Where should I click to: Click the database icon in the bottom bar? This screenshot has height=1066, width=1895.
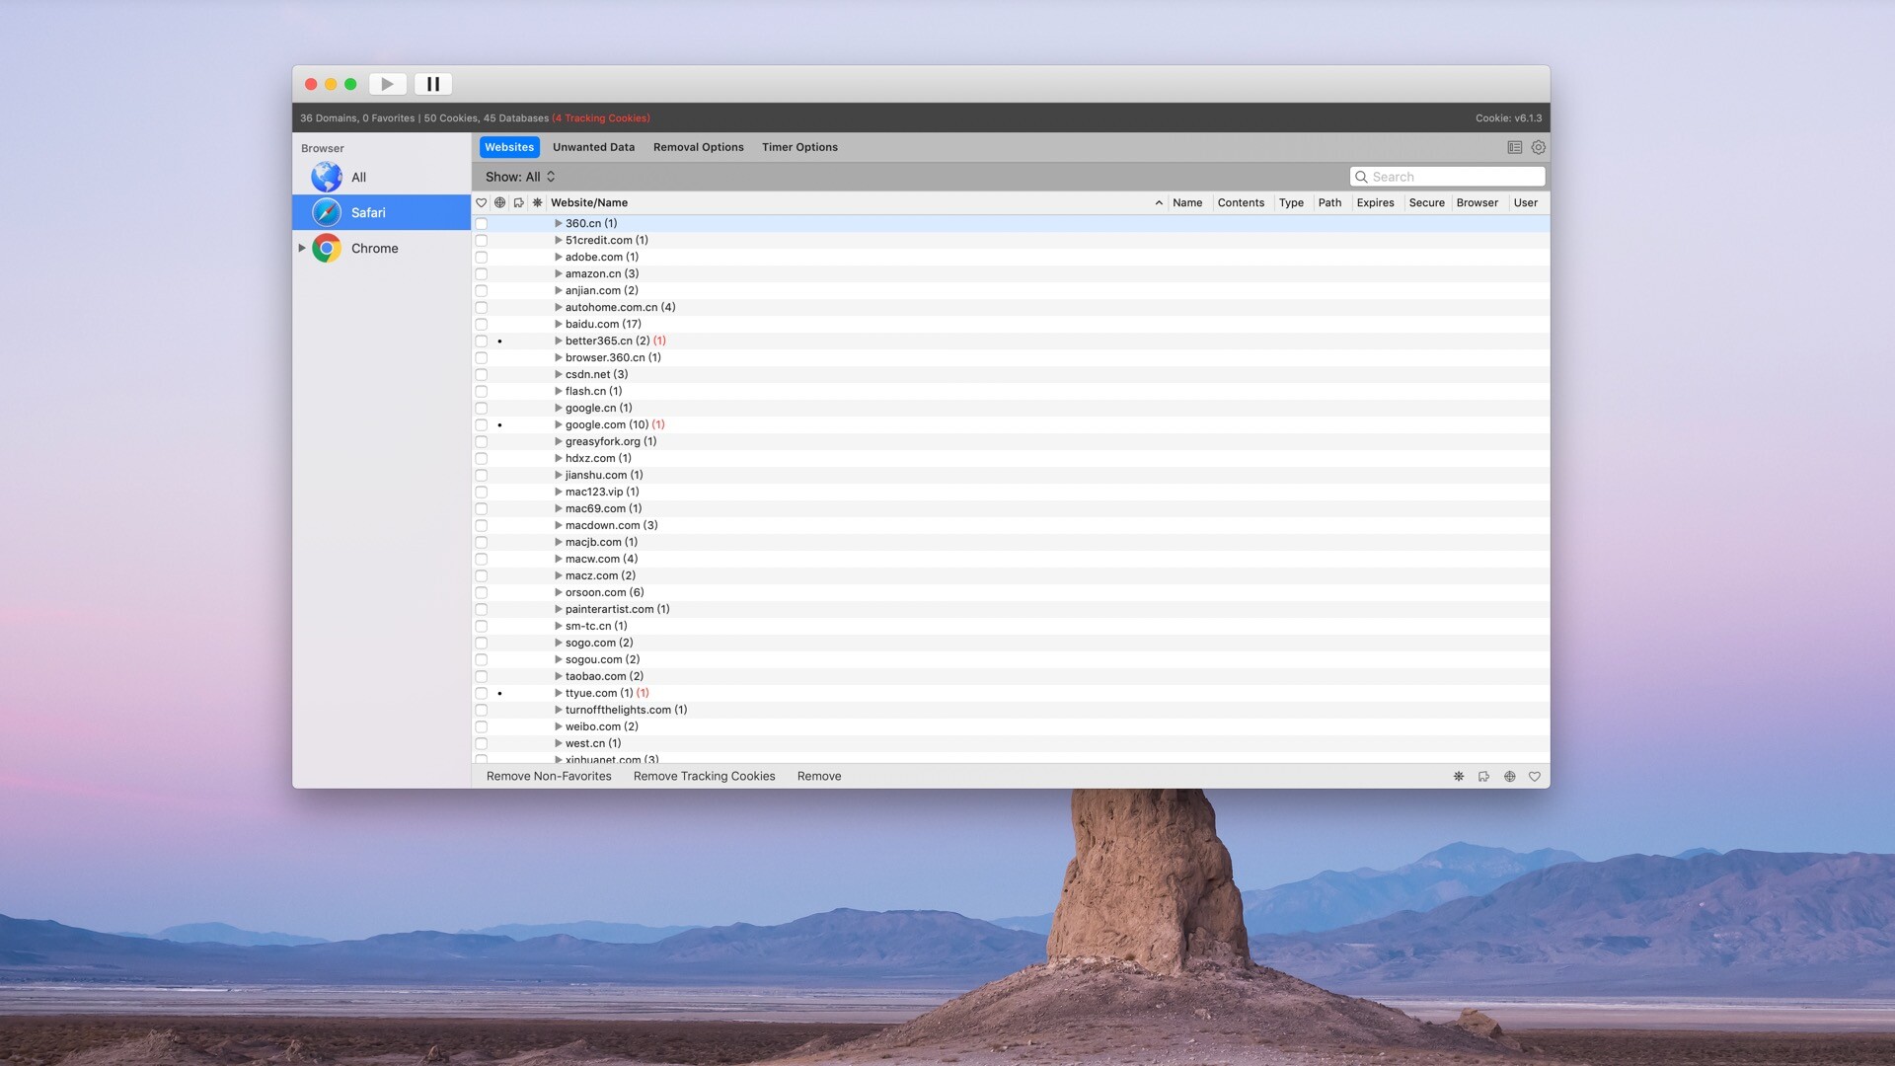pyautogui.click(x=1483, y=777)
